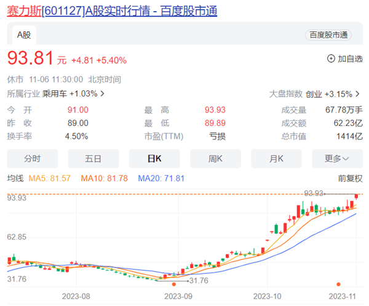The width and height of the screenshot is (369, 306).
Task: Click the orange event dot near 2023-11
Action: tap(338, 284)
